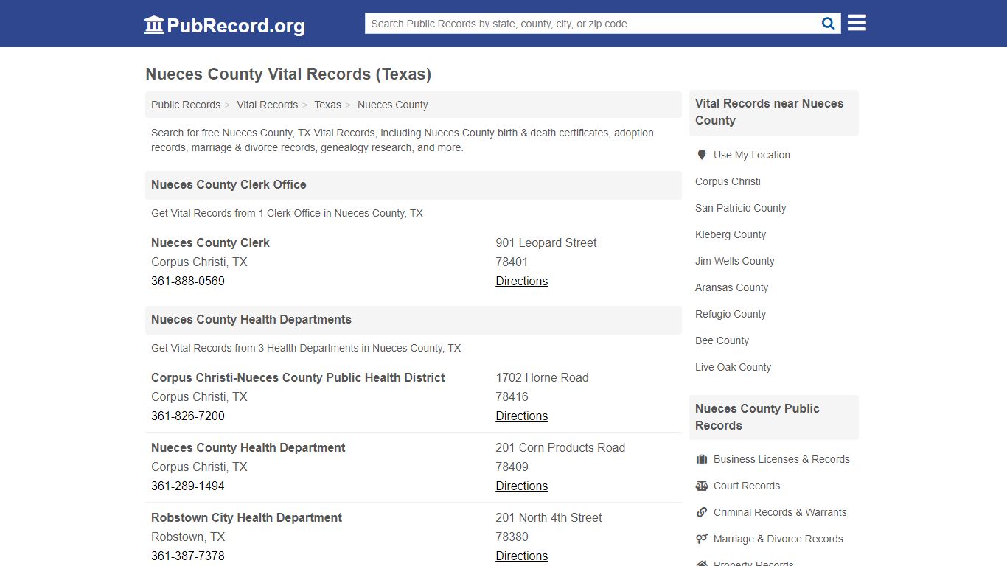Viewport: 1007px width, 566px height.
Task: Get Directions to 1702 Horne Road
Action: pyautogui.click(x=521, y=416)
